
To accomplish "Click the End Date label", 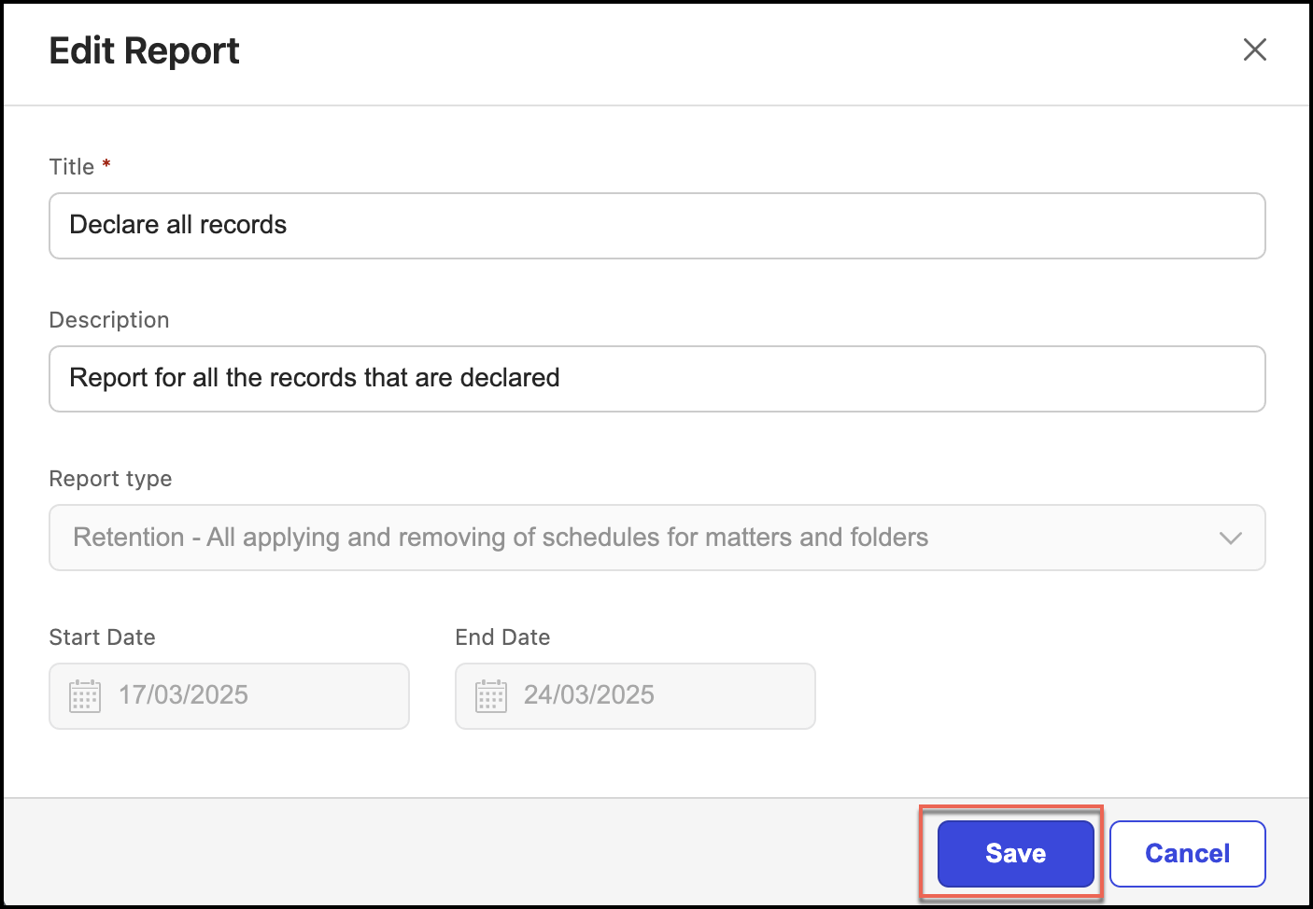I will [502, 637].
